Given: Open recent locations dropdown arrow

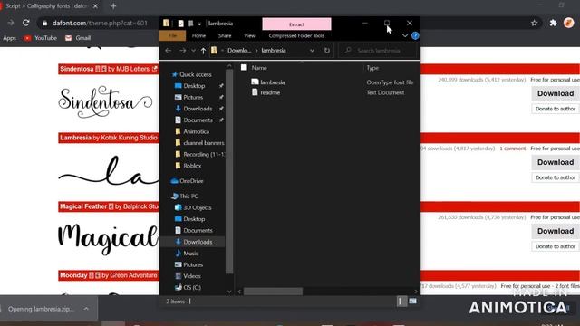Looking at the screenshot, I should pos(193,51).
